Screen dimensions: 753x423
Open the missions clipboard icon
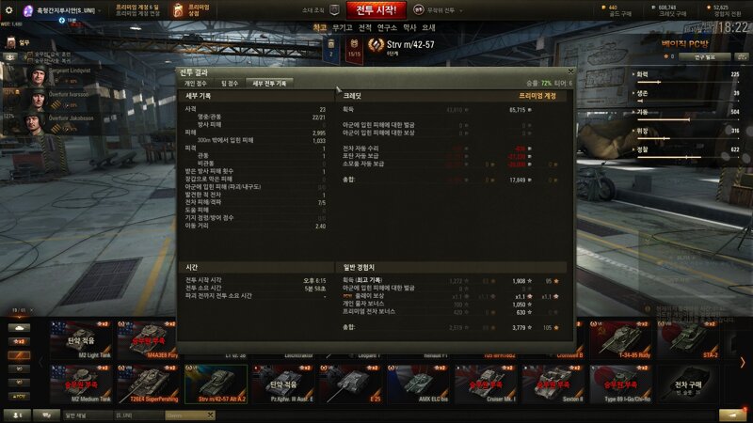pos(10,43)
